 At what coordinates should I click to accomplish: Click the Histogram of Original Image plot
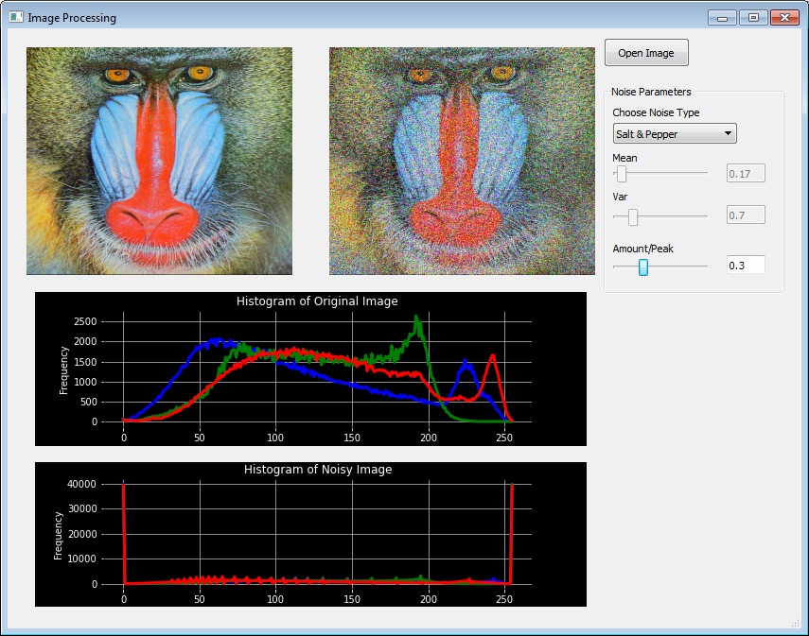[310, 369]
